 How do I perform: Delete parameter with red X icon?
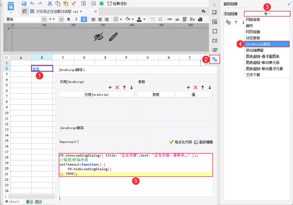click(x=195, y=87)
